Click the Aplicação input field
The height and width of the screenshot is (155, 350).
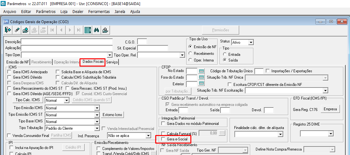pyautogui.click(x=67, y=48)
